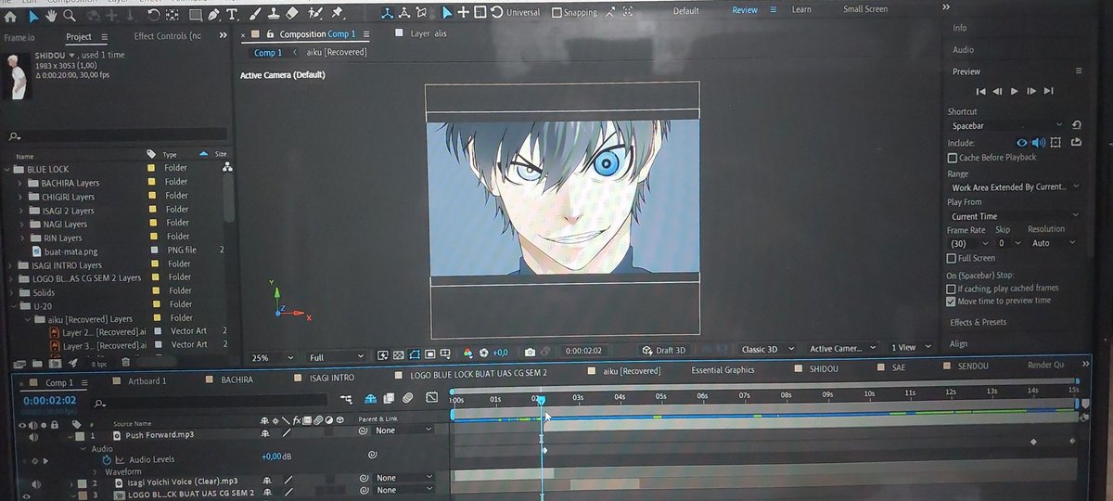The height and width of the screenshot is (501, 1113).
Task: Select the Pen tool
Action: point(213,15)
